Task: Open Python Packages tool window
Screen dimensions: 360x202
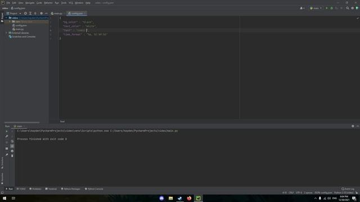Action: click(70, 189)
